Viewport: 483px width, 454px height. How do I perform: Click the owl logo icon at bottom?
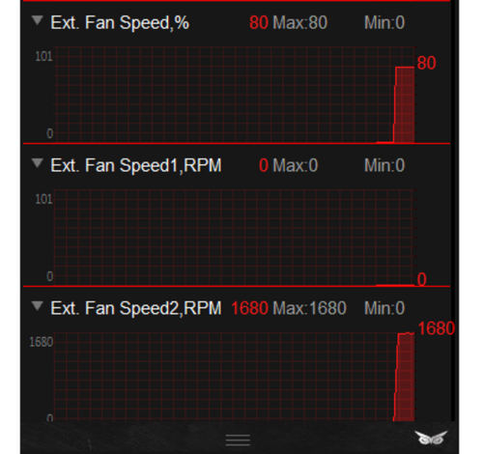tap(431, 438)
